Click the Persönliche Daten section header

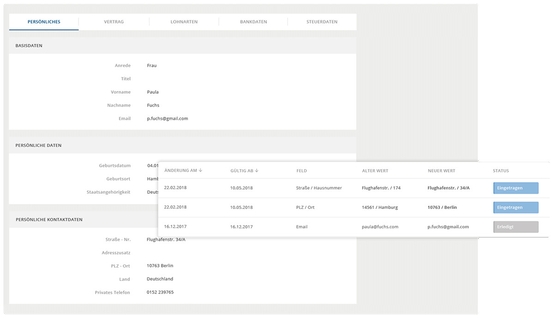point(38,146)
